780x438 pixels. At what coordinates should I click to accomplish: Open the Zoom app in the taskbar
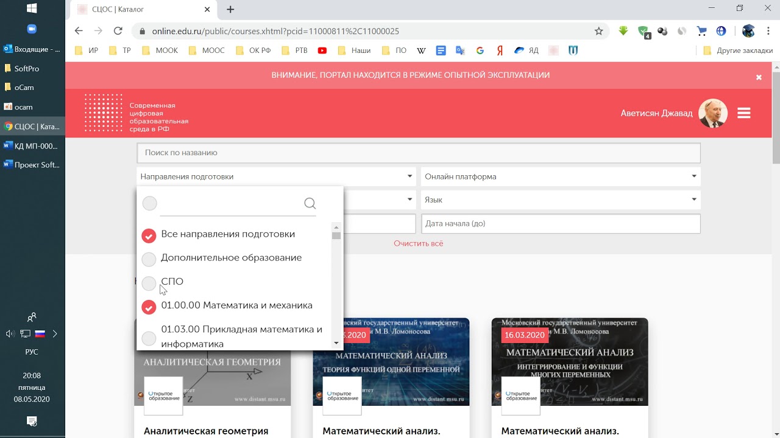[32, 29]
